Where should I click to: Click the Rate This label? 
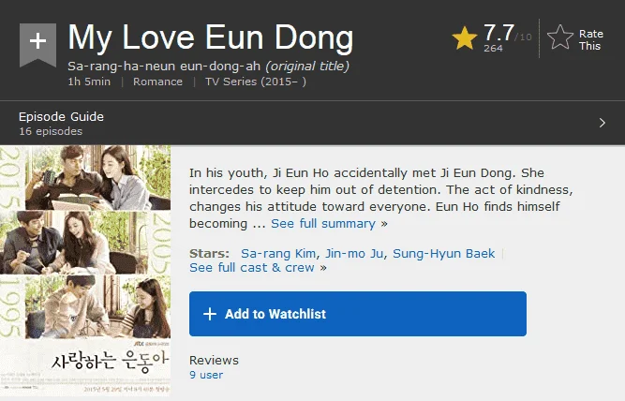pos(590,40)
